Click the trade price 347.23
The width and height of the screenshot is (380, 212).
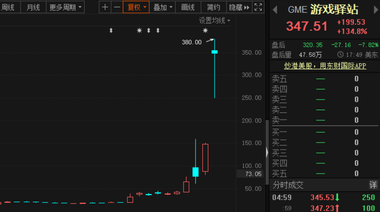point(323,208)
